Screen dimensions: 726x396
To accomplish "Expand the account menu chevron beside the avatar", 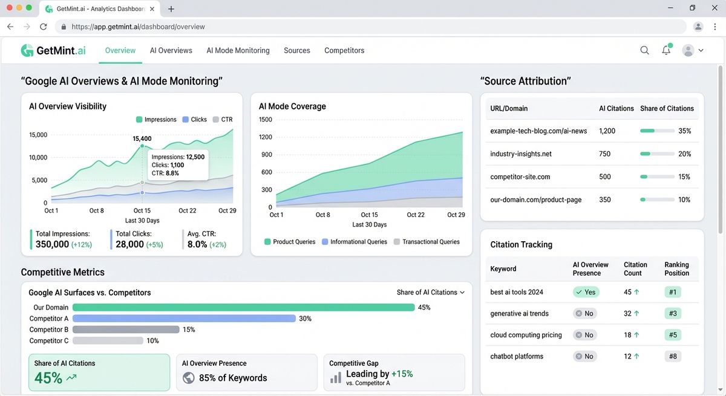I will [x=701, y=51].
